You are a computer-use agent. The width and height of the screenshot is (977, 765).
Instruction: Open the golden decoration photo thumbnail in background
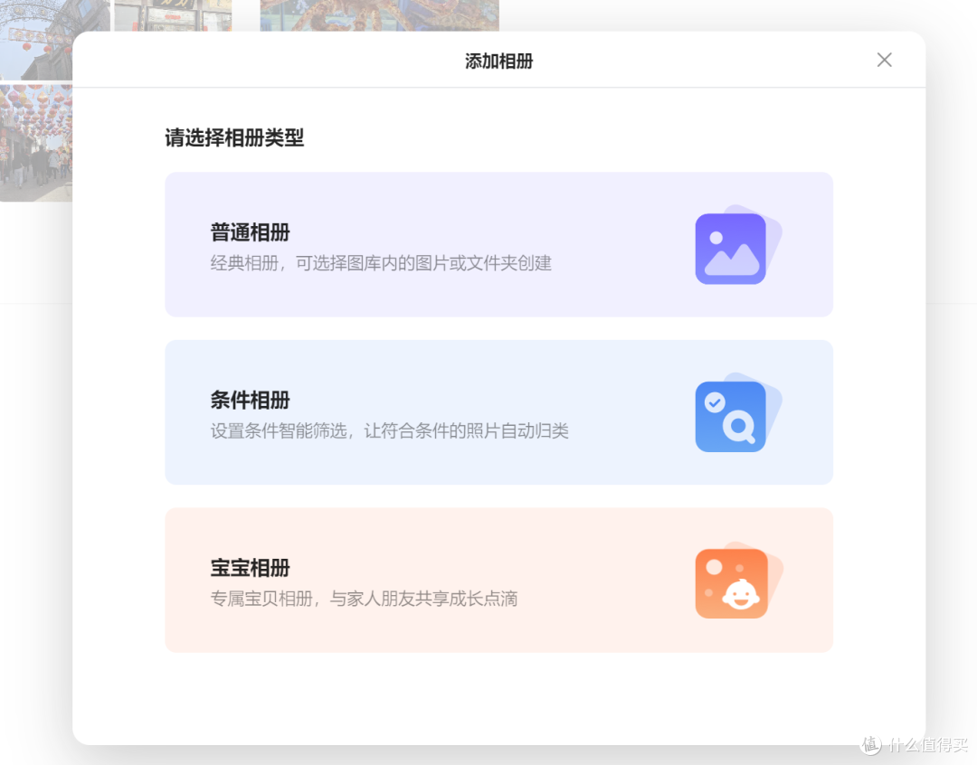click(x=379, y=15)
